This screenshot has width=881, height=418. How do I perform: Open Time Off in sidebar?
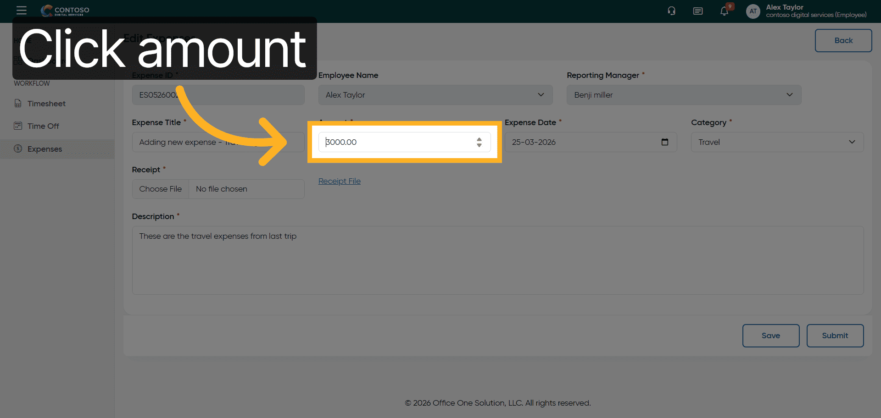(x=43, y=126)
